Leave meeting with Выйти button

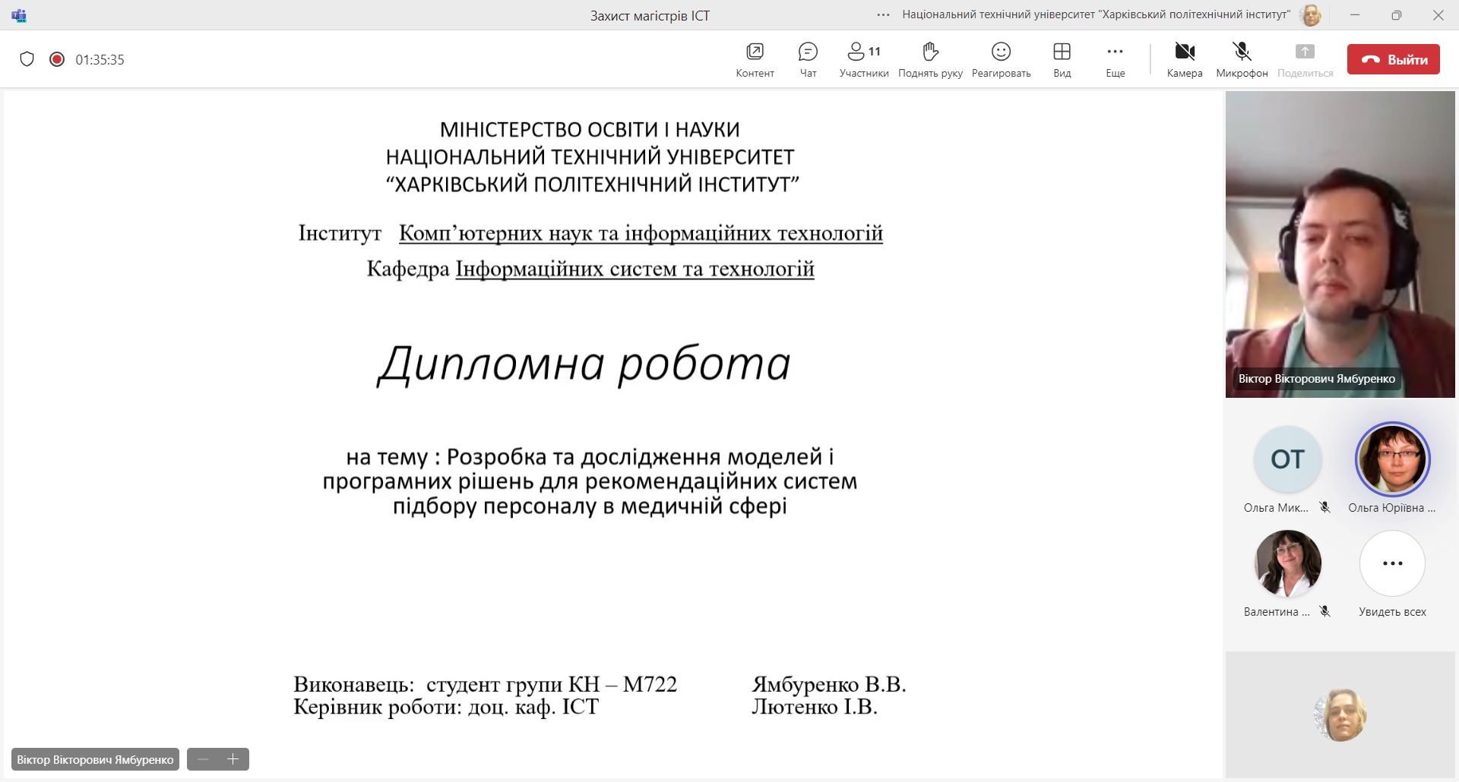tap(1393, 59)
